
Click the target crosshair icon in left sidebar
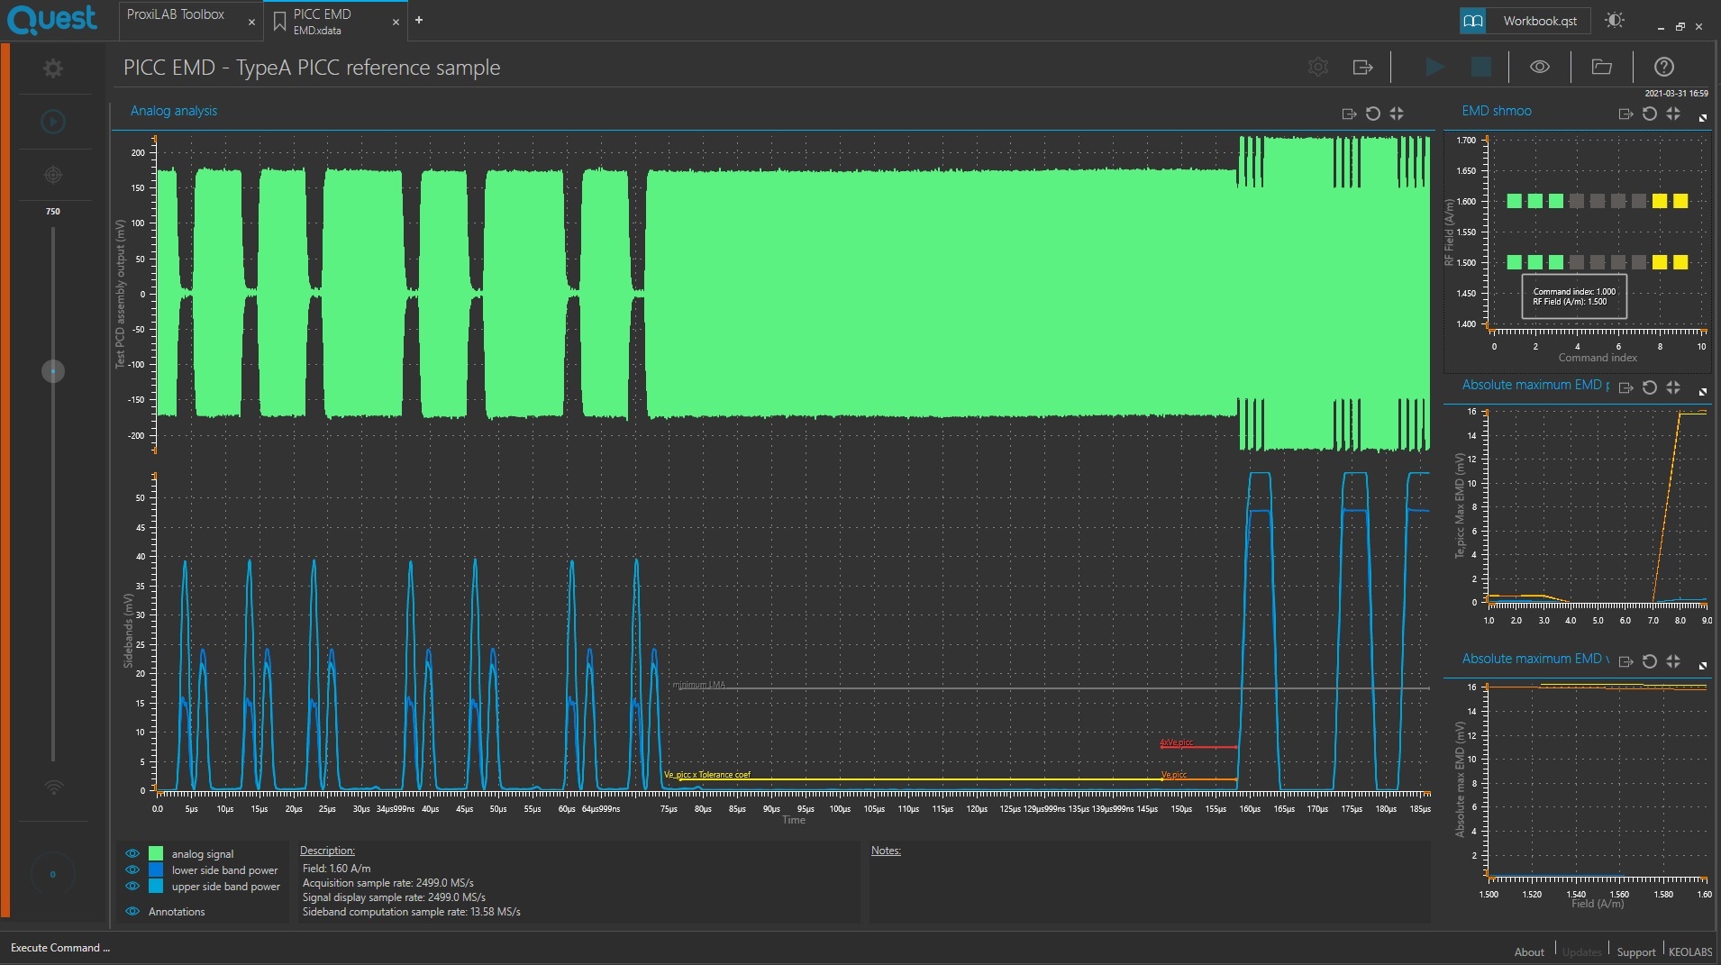click(x=53, y=175)
